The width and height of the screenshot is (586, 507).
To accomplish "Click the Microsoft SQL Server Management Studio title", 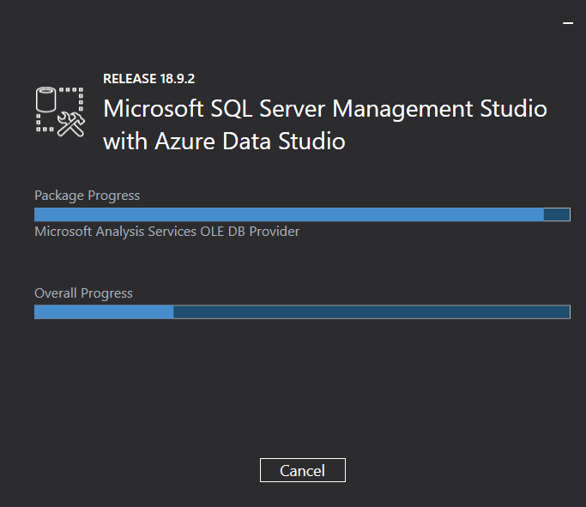I will click(x=325, y=109).
